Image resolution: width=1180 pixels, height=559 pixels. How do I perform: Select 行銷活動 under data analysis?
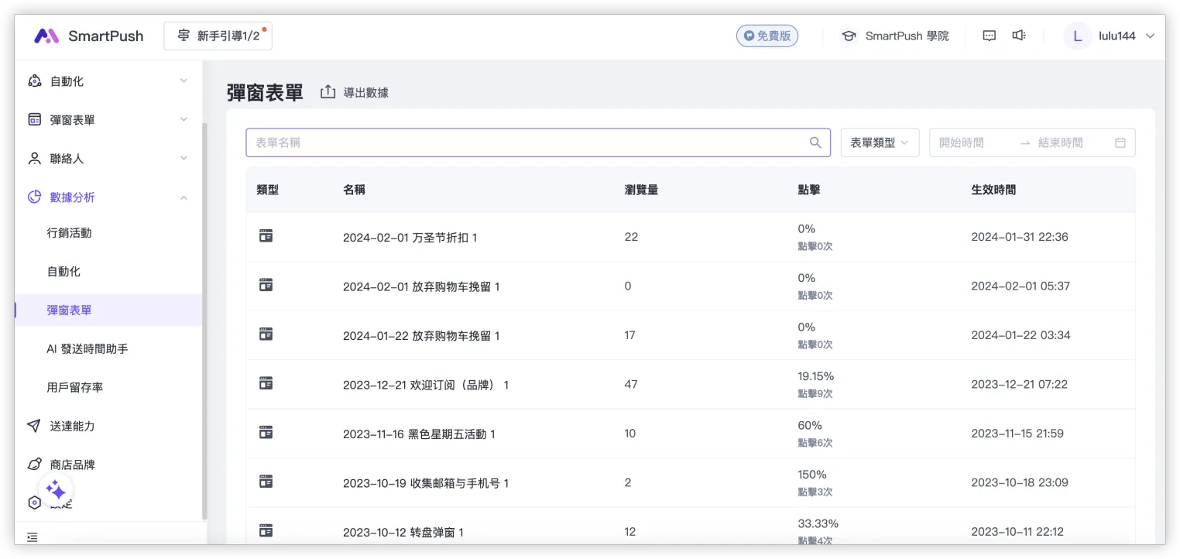[69, 233]
